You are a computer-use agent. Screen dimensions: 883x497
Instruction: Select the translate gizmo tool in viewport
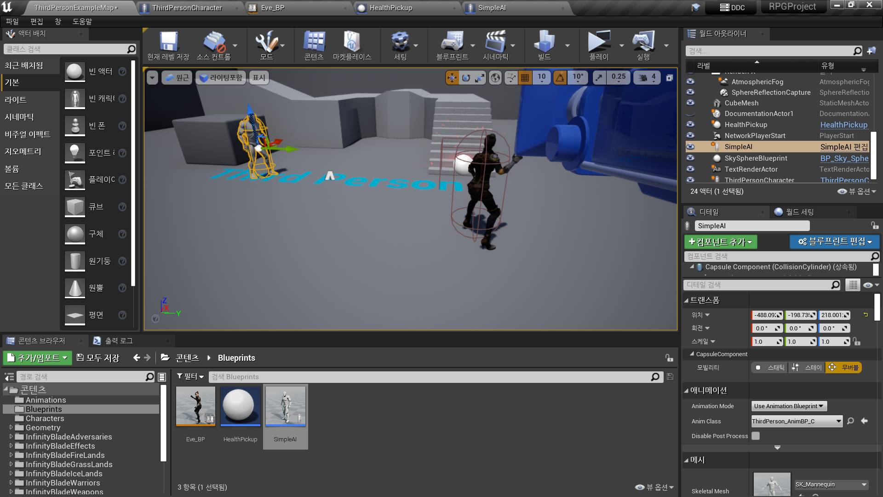pyautogui.click(x=452, y=78)
